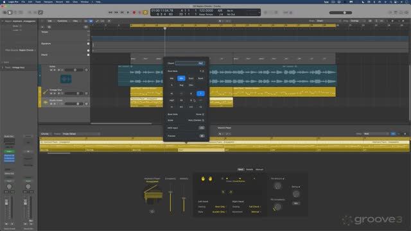Open Right Hand Voicing Full Chords dropdown
Screen dimensions: 411x231
[x=254, y=207]
